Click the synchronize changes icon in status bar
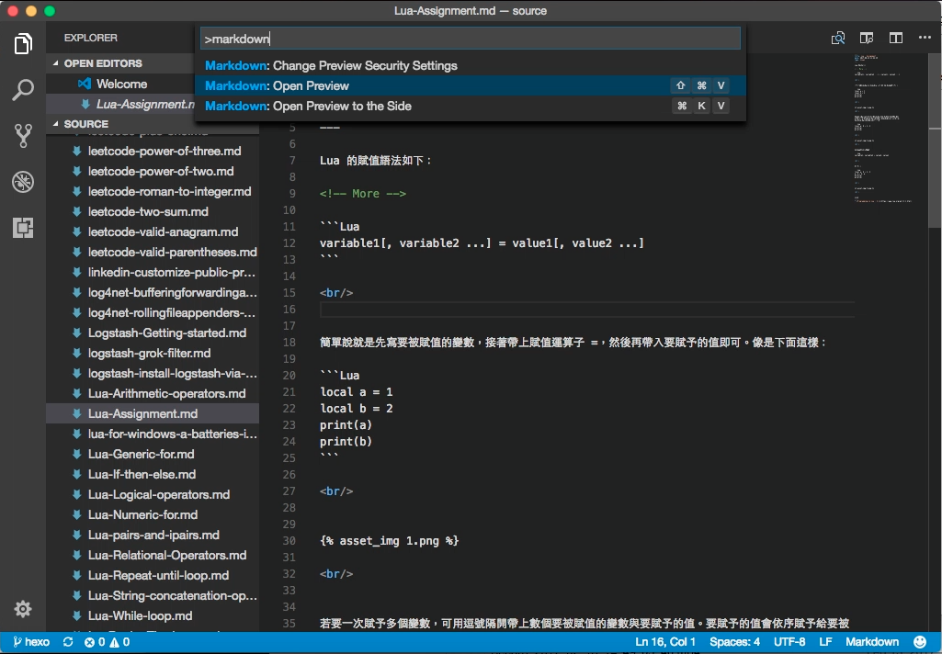The image size is (942, 654). (x=68, y=642)
